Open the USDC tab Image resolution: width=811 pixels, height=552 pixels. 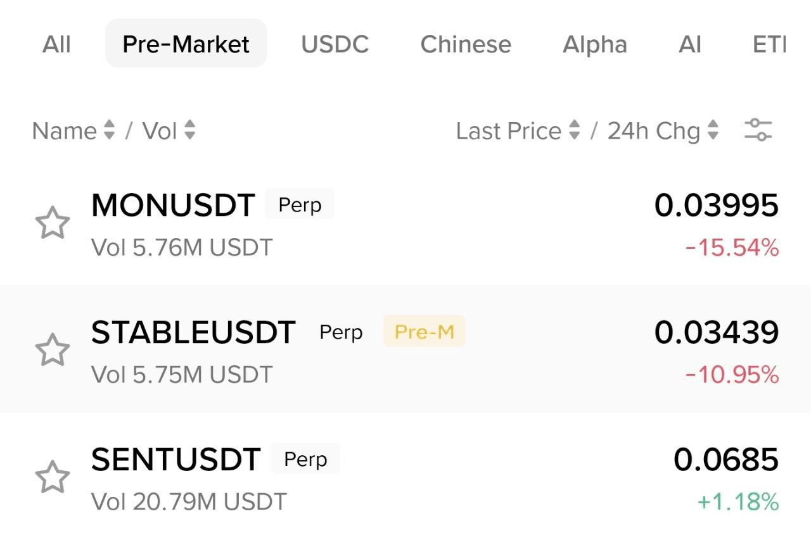(335, 44)
